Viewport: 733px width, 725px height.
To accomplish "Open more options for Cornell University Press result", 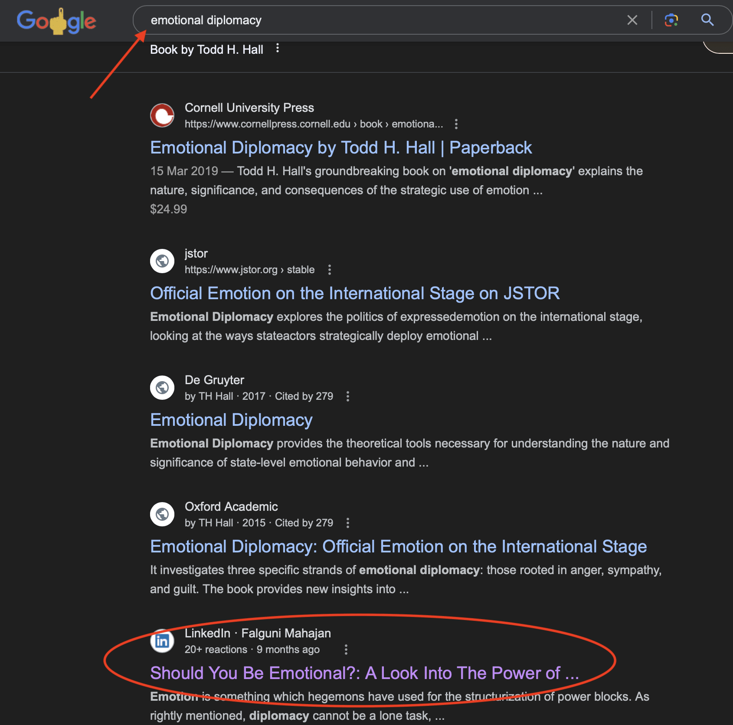I will click(x=456, y=124).
